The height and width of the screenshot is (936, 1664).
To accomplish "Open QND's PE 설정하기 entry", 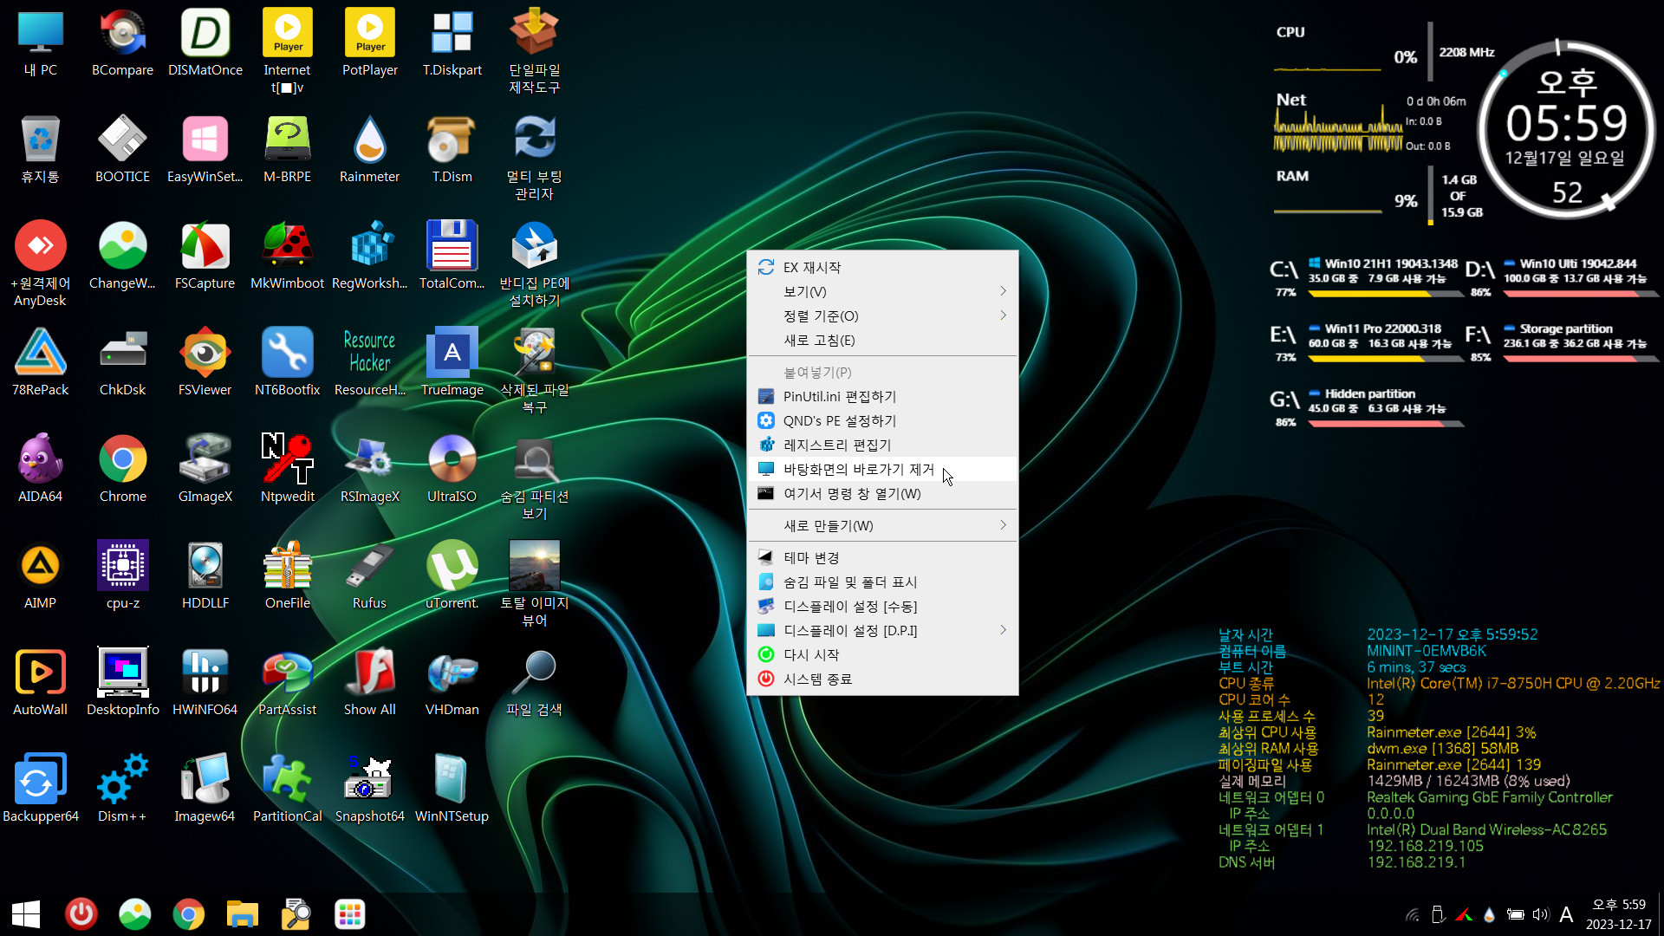I will click(882, 420).
